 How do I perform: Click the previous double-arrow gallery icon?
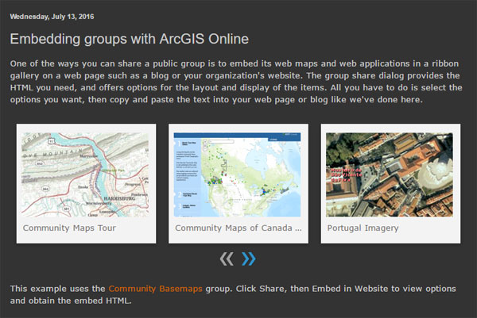tap(227, 259)
